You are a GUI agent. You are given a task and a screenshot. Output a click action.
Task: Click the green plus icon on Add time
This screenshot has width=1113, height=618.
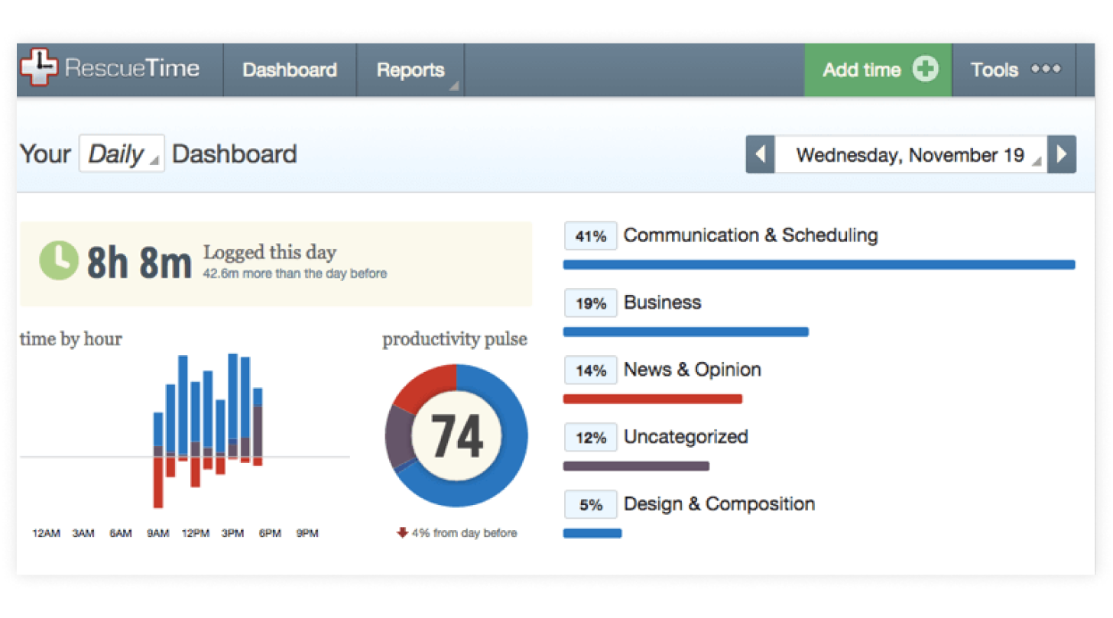(926, 69)
